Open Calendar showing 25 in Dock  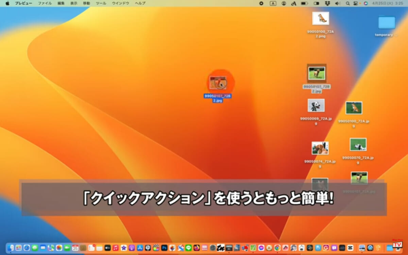75,248
